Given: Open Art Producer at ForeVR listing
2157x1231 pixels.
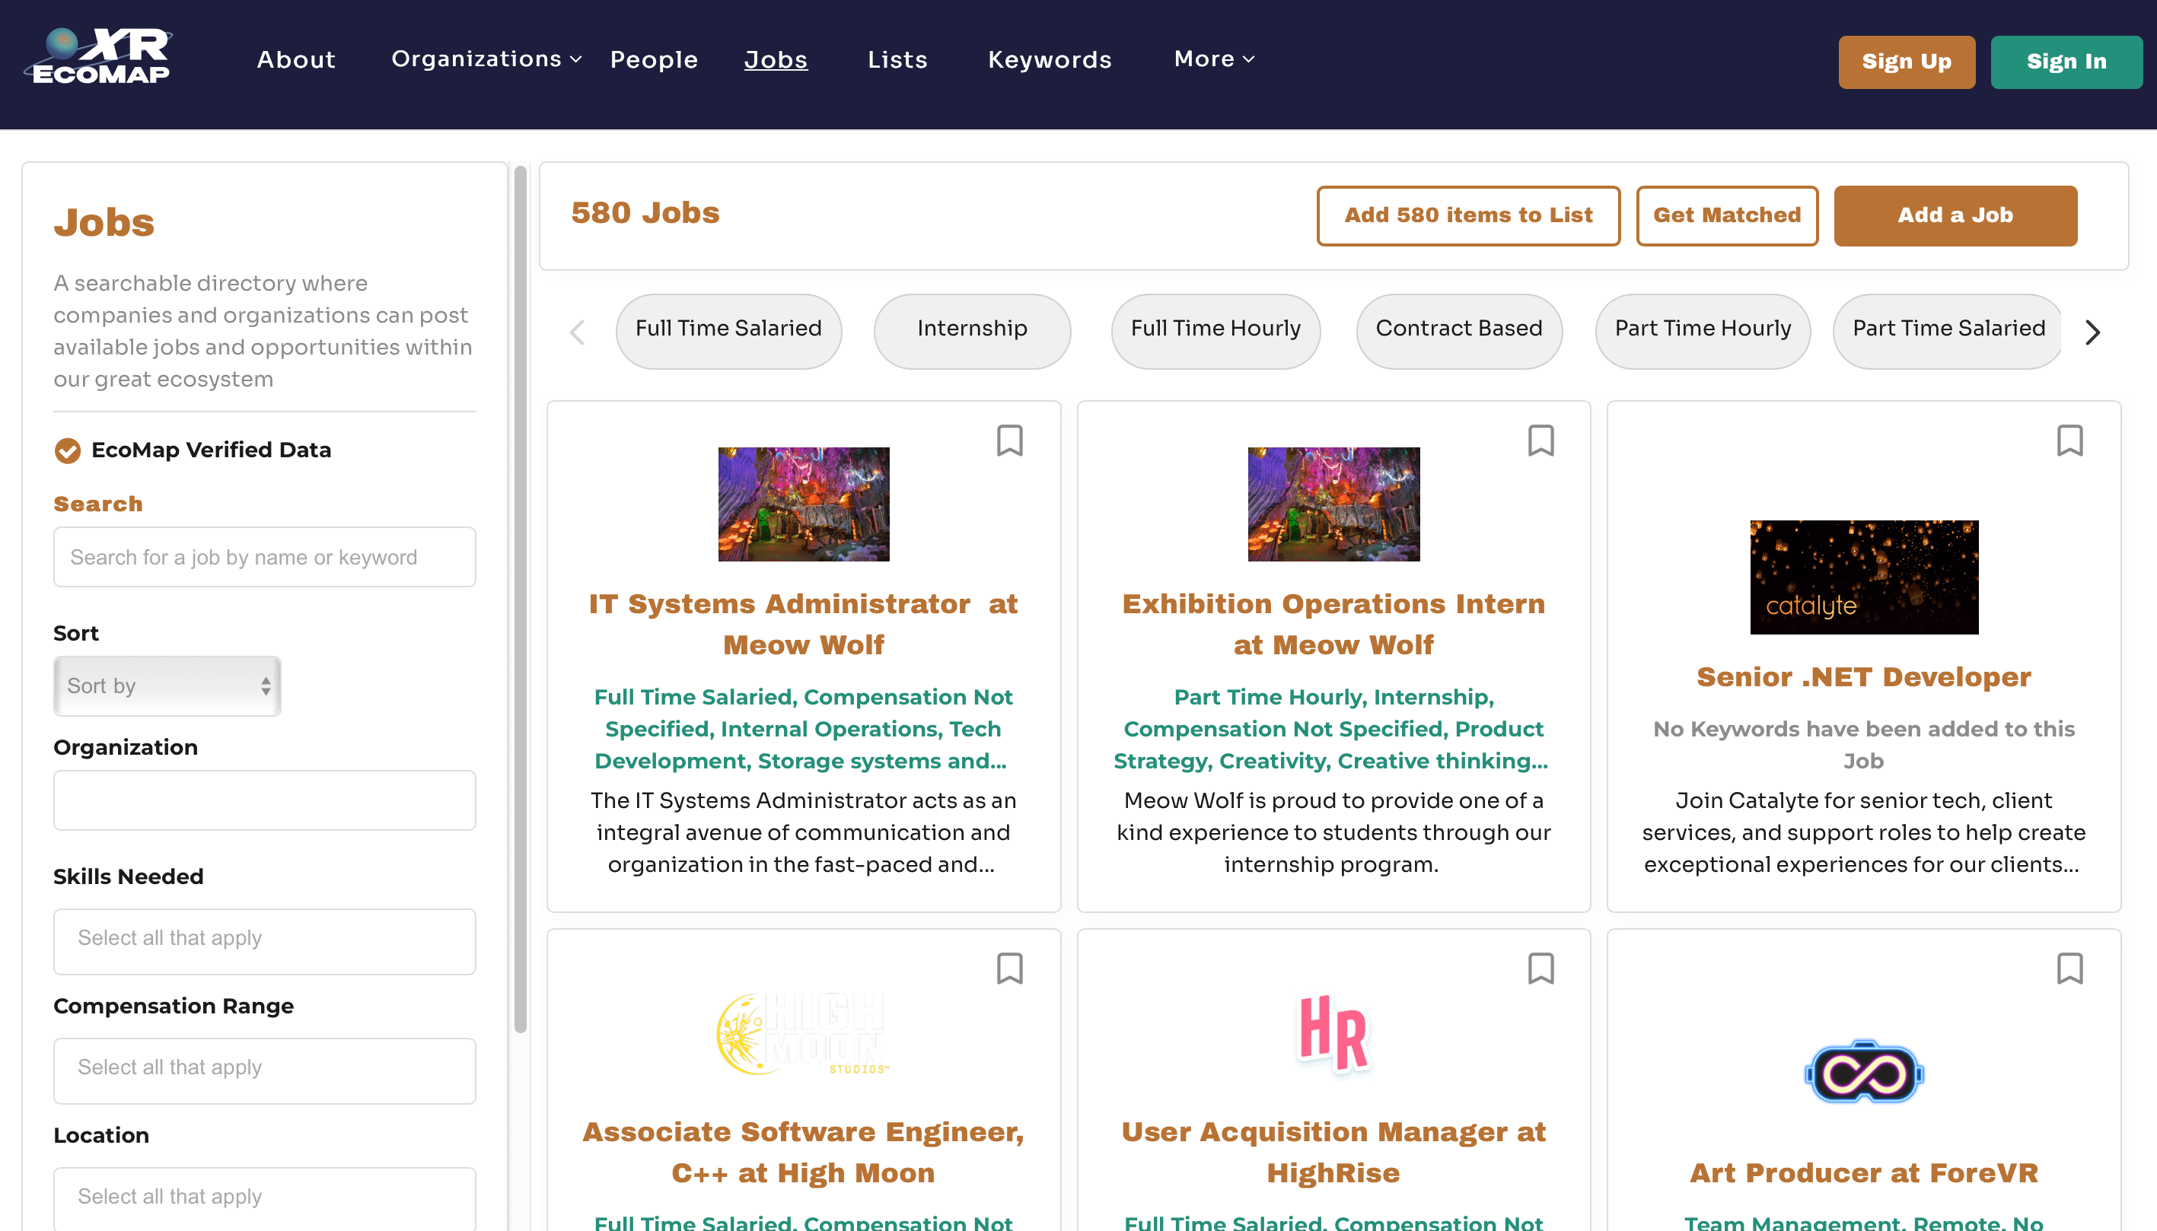Looking at the screenshot, I should tap(1864, 1172).
